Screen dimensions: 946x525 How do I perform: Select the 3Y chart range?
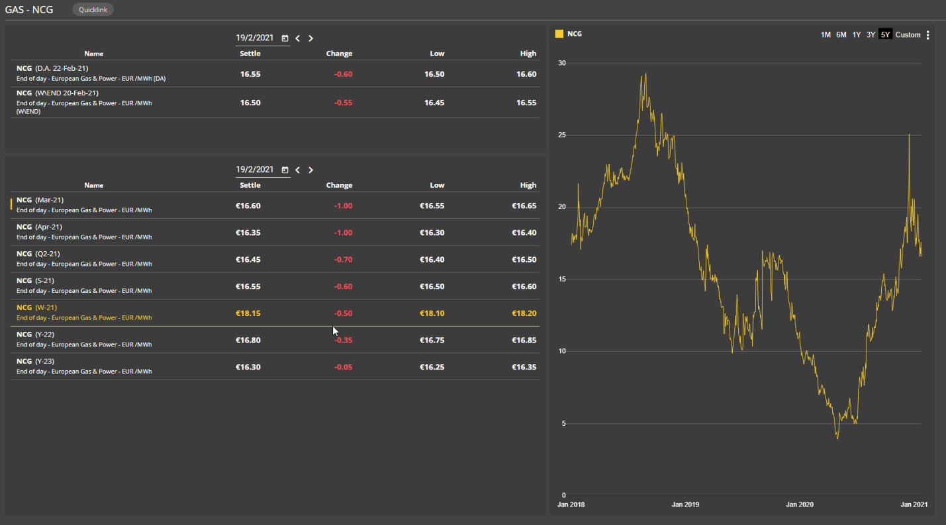(x=871, y=35)
